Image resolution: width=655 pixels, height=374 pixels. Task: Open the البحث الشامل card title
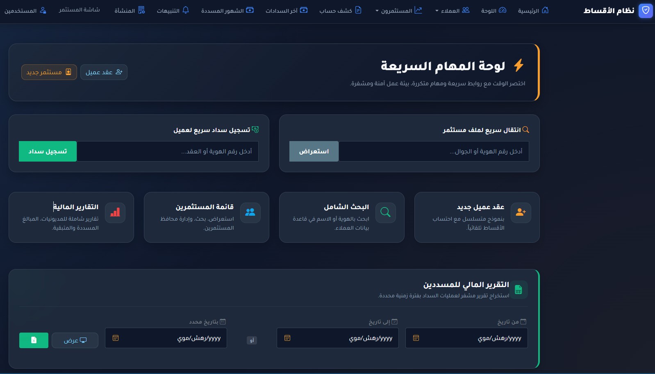click(346, 207)
